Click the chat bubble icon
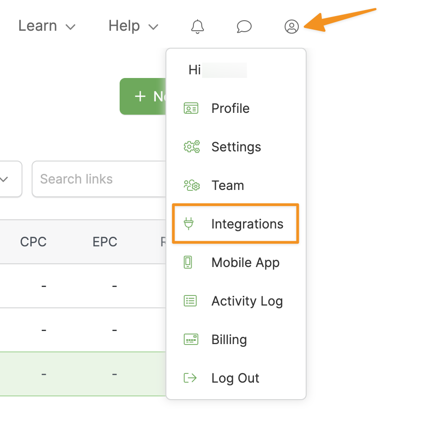 click(x=244, y=27)
